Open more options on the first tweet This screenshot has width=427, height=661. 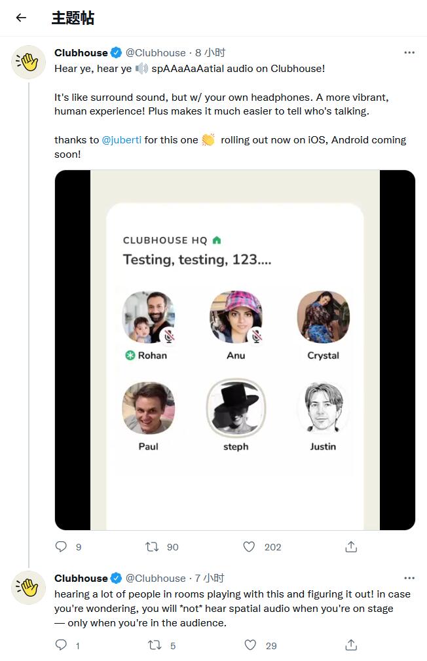click(x=409, y=52)
